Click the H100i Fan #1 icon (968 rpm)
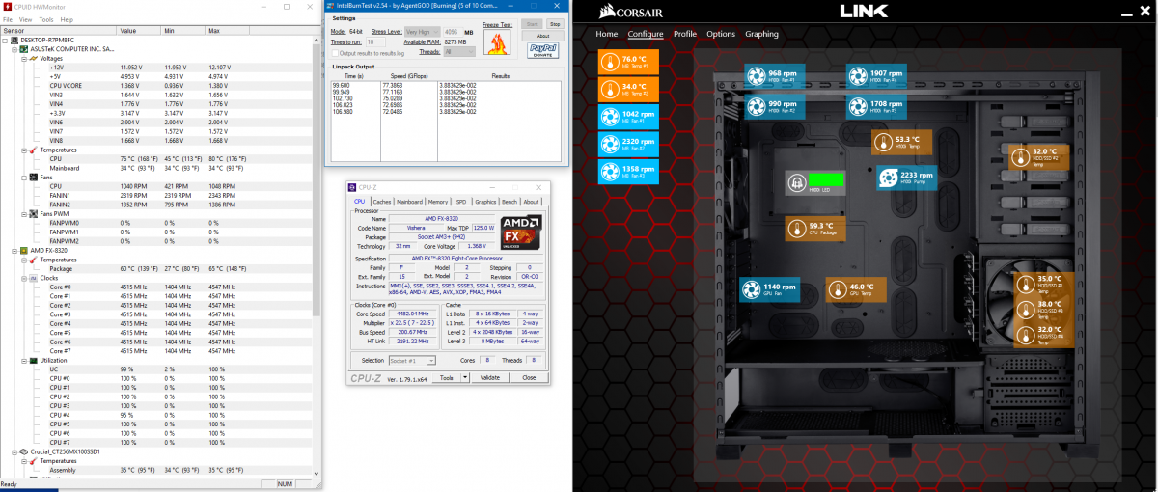This screenshot has width=1158, height=492. tap(756, 77)
